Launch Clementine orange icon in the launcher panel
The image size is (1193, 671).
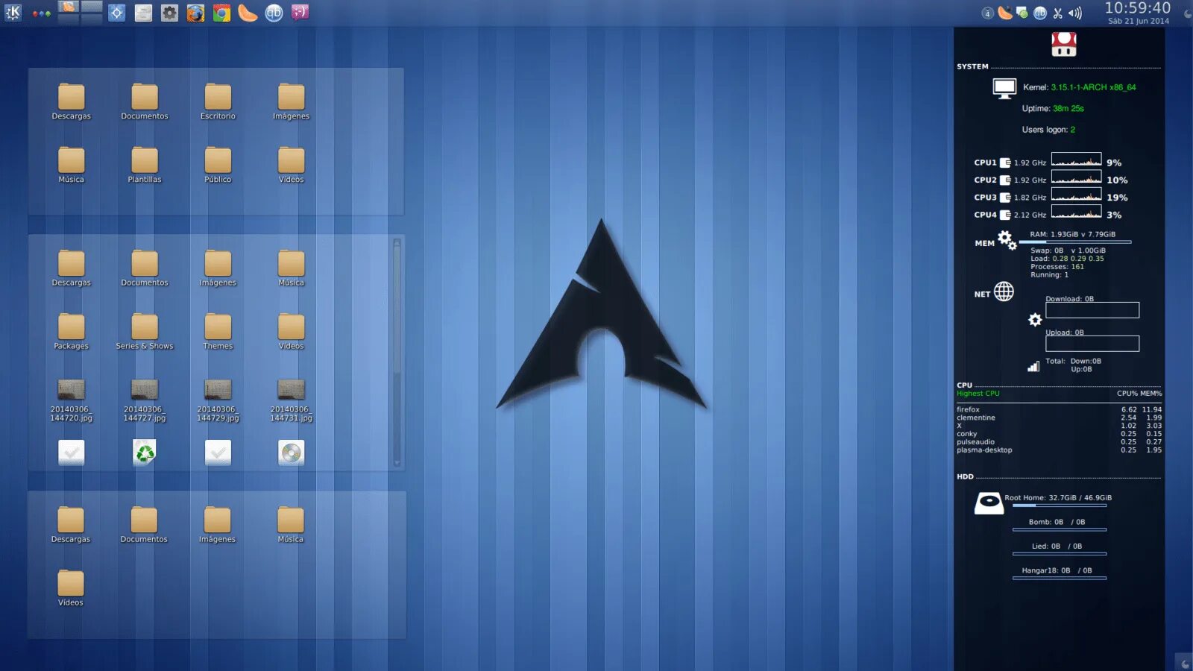point(248,13)
